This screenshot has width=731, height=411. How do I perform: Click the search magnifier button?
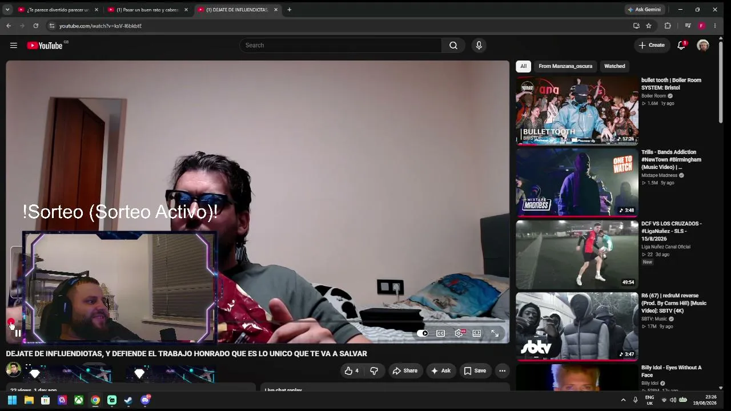coord(453,46)
